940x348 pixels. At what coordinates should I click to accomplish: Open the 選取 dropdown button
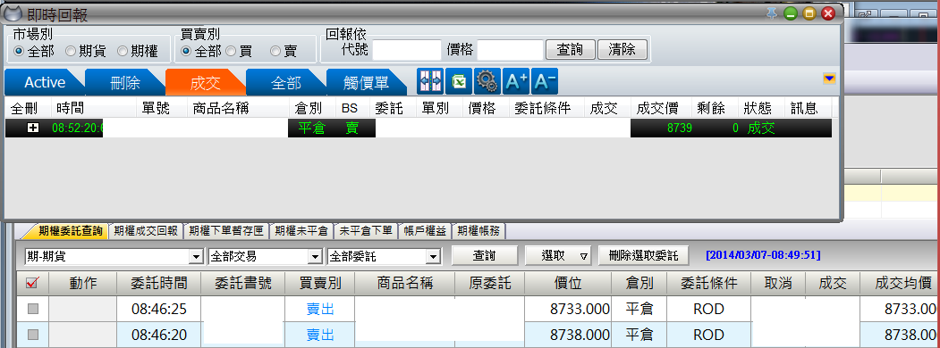click(559, 256)
